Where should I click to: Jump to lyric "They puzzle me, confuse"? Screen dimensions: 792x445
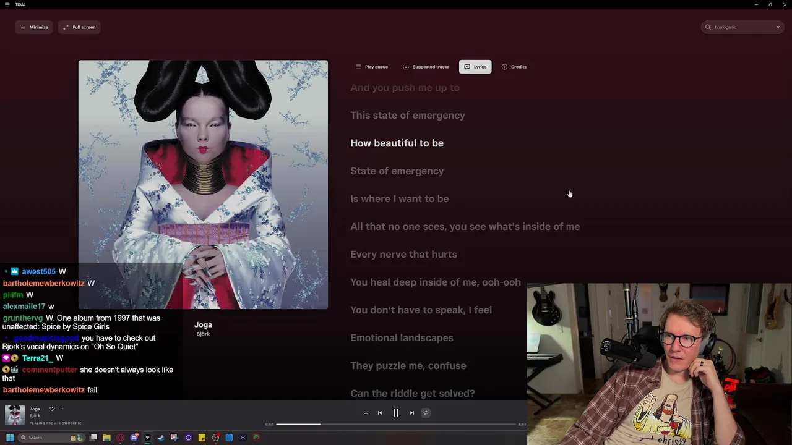pos(408,365)
